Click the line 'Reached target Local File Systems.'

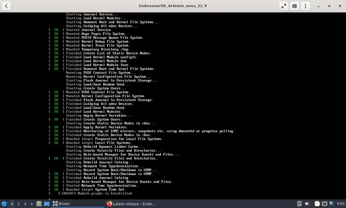[x=99, y=143]
